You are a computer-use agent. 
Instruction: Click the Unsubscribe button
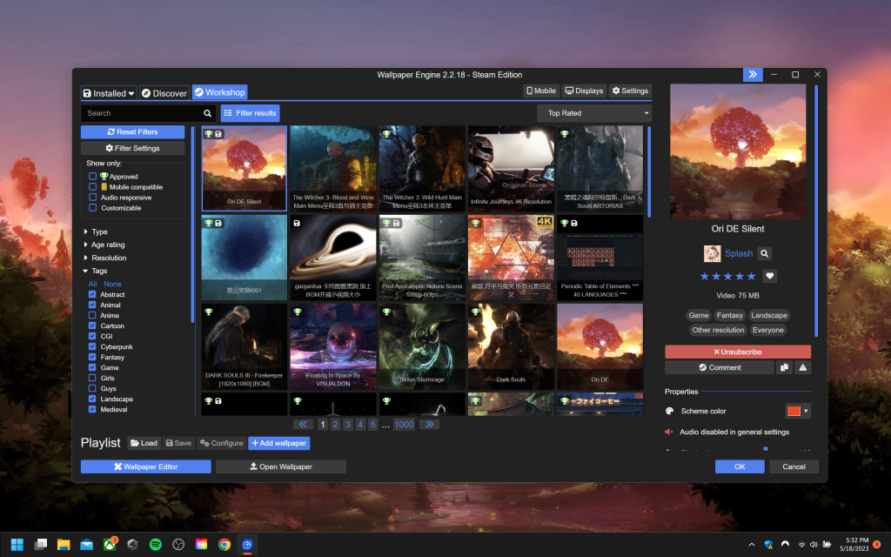click(x=738, y=352)
